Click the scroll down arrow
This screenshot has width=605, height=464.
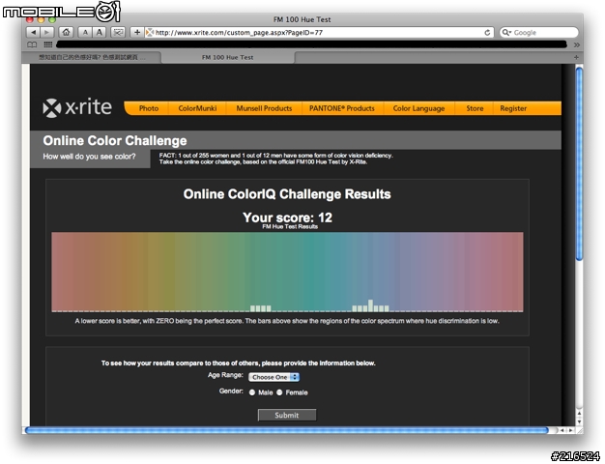pyautogui.click(x=579, y=421)
